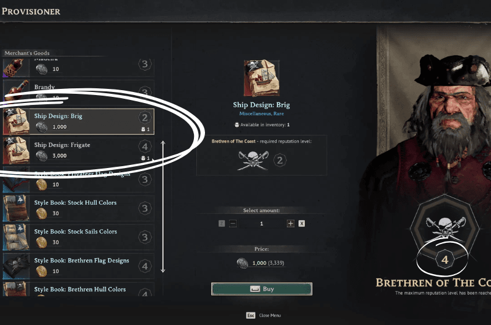Click the Stock Hull Colors style book icon
The width and height of the screenshot is (491, 325).
(x=17, y=208)
